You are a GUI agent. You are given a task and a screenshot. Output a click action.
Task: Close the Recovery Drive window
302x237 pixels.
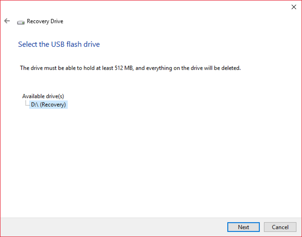pos(294,7)
